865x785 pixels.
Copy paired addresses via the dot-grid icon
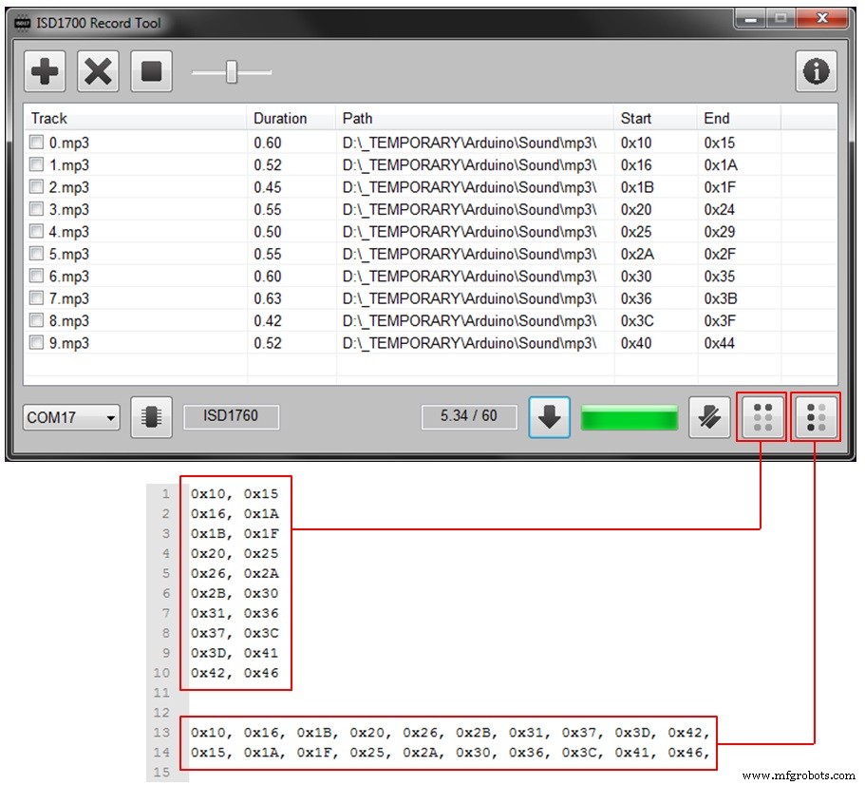[x=761, y=417]
